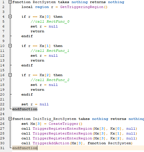Click line number 23 in the gutter

tap(2, 109)
